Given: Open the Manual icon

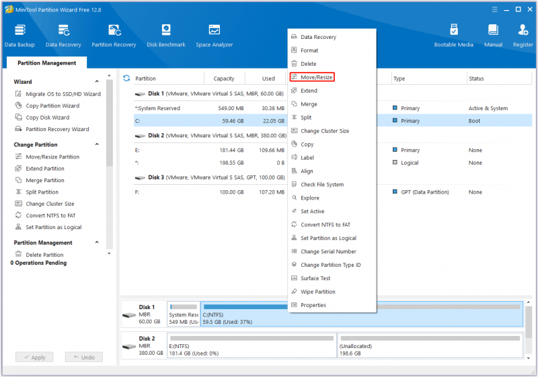Looking at the screenshot, I should tap(493, 36).
